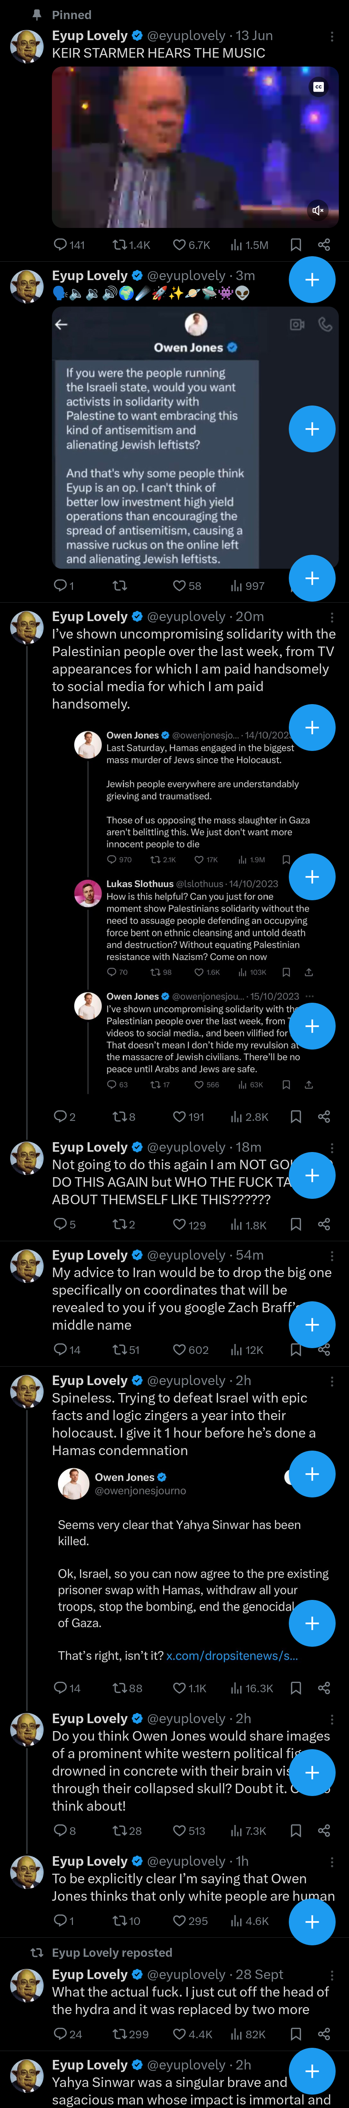349x2108 pixels.
Task: Open more options on the pinned 13 Jun post
Action: pyautogui.click(x=332, y=36)
